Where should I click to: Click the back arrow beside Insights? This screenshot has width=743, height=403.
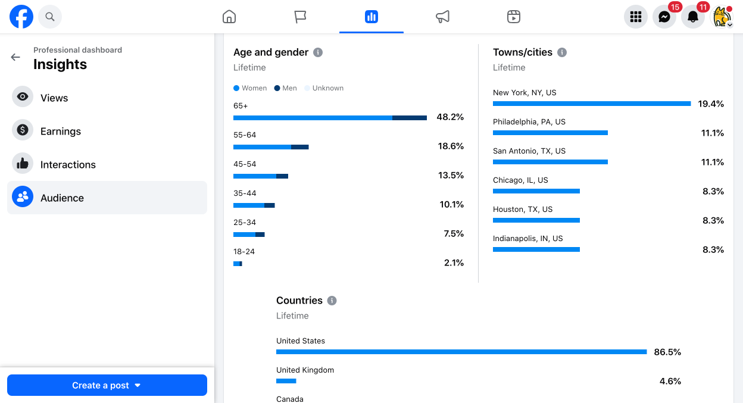[x=15, y=57]
